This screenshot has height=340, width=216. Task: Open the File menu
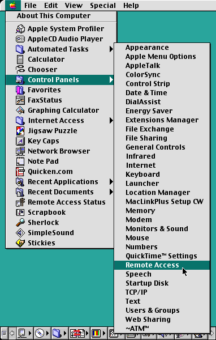[x=31, y=5]
